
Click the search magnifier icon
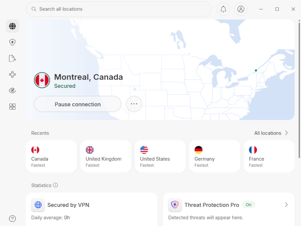pos(34,9)
